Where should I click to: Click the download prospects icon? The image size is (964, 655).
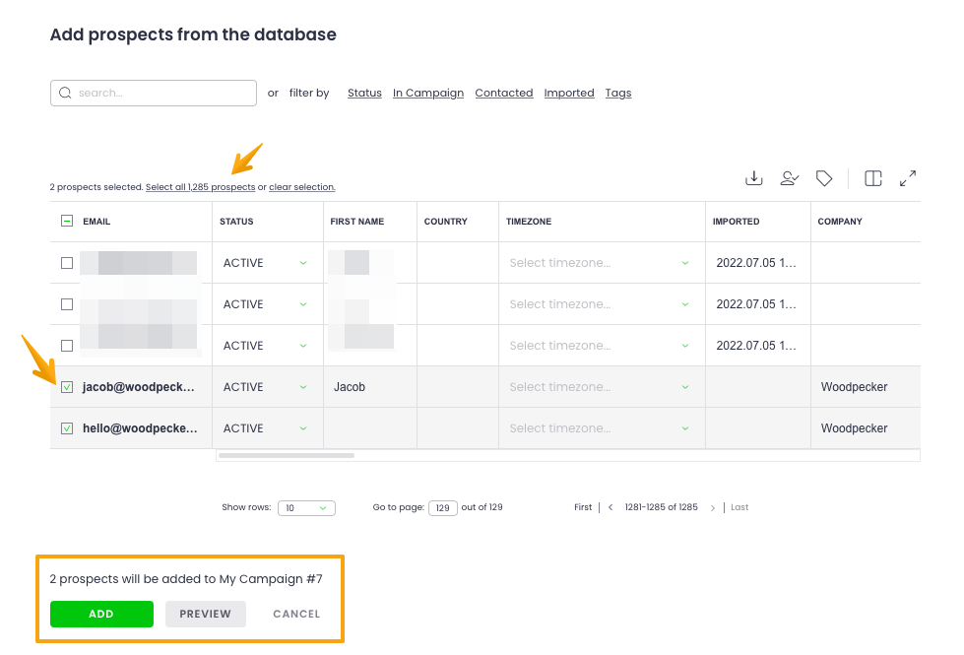753,178
